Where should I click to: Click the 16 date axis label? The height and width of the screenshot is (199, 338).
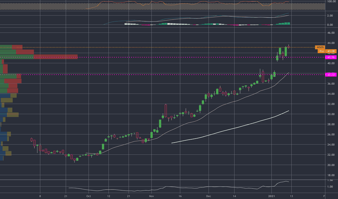[x=180, y=196]
